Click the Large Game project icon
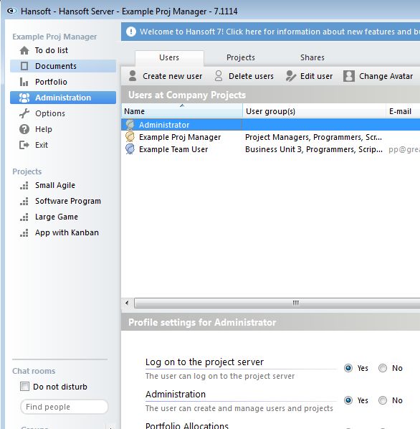The height and width of the screenshot is (429, 420). click(x=24, y=217)
